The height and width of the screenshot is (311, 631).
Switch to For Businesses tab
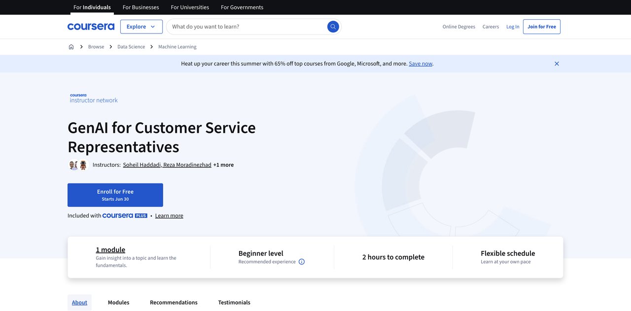[x=140, y=7]
